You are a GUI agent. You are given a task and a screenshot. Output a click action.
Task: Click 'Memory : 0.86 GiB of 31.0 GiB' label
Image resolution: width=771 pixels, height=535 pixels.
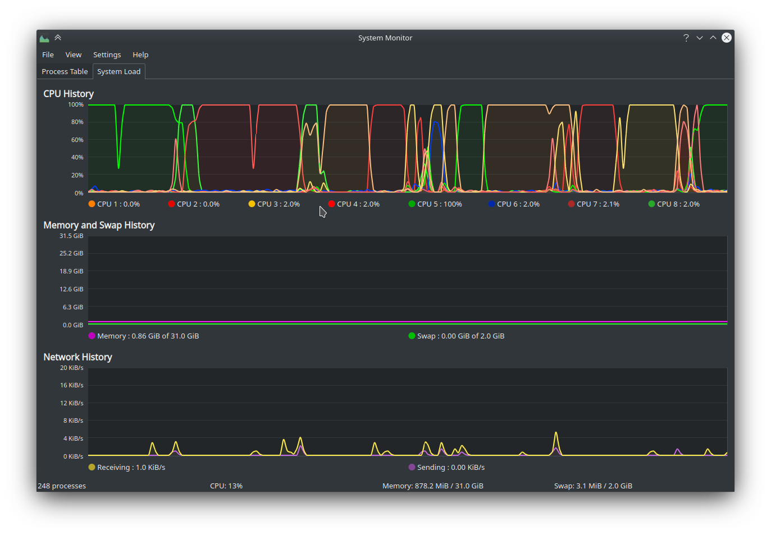pyautogui.click(x=148, y=336)
